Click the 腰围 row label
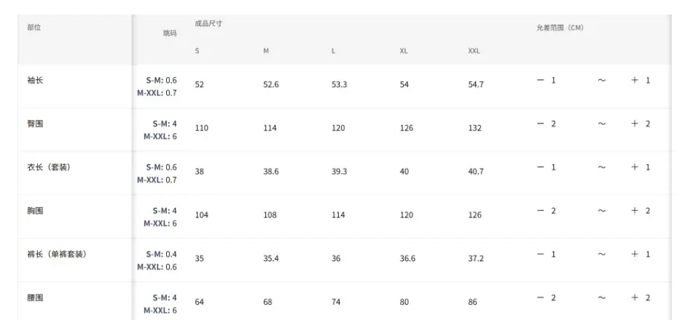 (x=35, y=297)
